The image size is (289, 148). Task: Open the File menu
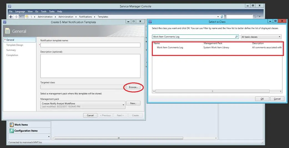[x=11, y=11]
